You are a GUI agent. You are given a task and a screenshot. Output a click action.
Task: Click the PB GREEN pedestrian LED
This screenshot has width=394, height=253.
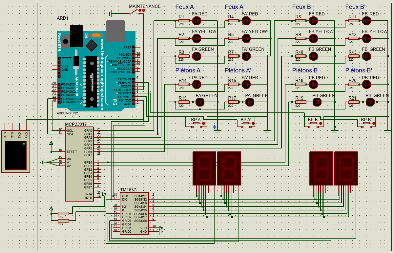pyautogui.click(x=317, y=102)
